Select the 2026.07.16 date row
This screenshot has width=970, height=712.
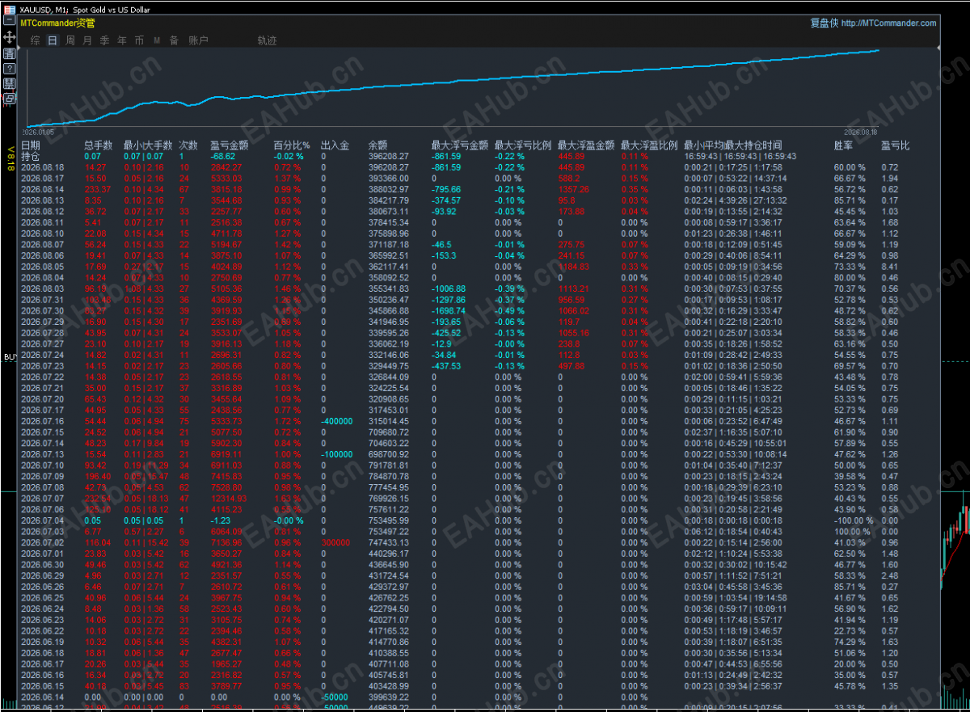point(42,421)
